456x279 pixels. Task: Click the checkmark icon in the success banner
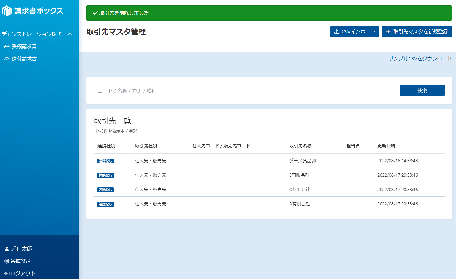95,13
